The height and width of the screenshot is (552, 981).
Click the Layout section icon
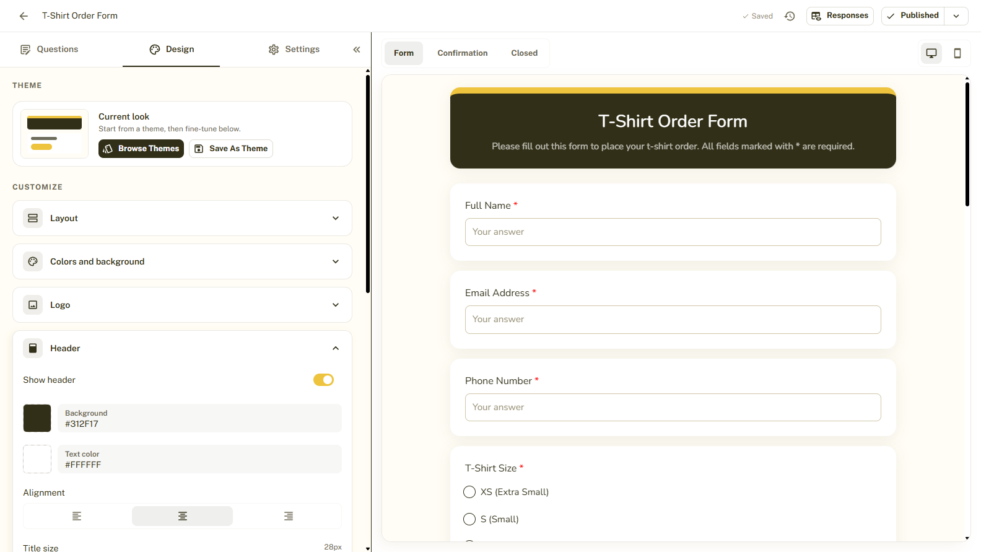point(33,218)
